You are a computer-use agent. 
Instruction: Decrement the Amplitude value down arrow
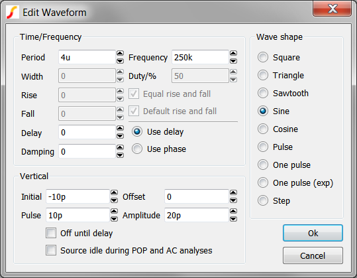coord(233,219)
